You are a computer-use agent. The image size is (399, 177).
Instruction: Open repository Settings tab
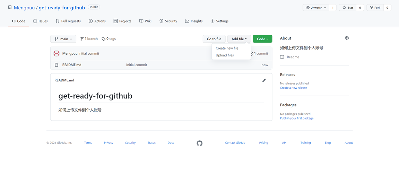point(219,21)
